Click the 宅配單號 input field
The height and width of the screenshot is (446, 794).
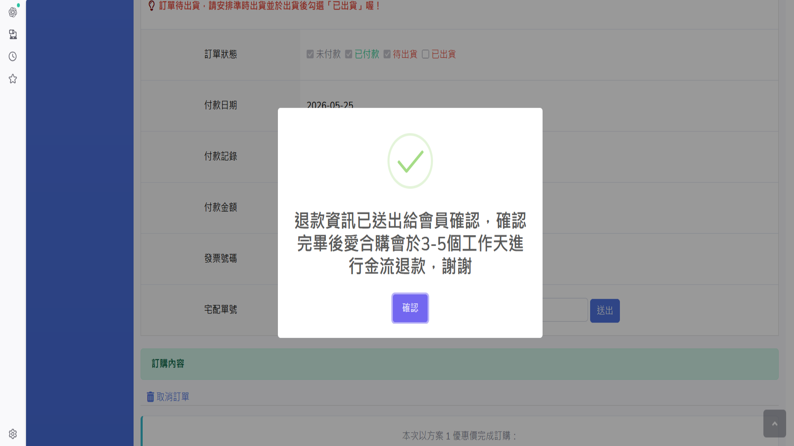564,310
